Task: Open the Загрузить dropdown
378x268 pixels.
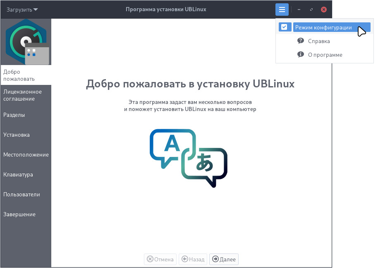Action: [22, 9]
